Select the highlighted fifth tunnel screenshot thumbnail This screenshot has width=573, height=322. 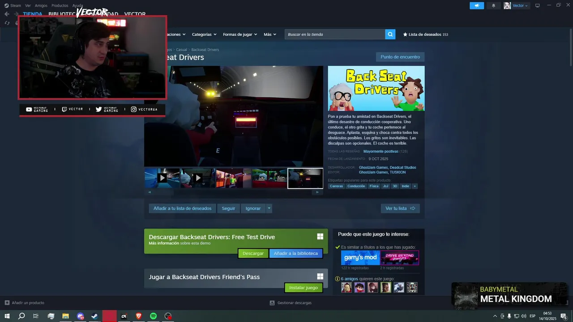305,178
